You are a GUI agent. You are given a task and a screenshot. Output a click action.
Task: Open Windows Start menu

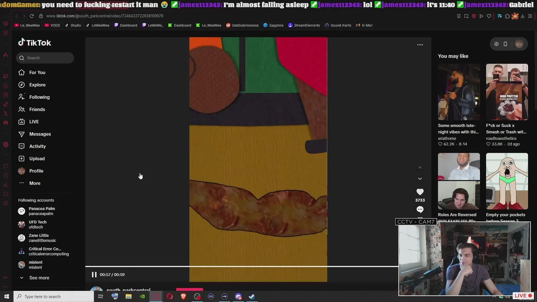click(6, 297)
